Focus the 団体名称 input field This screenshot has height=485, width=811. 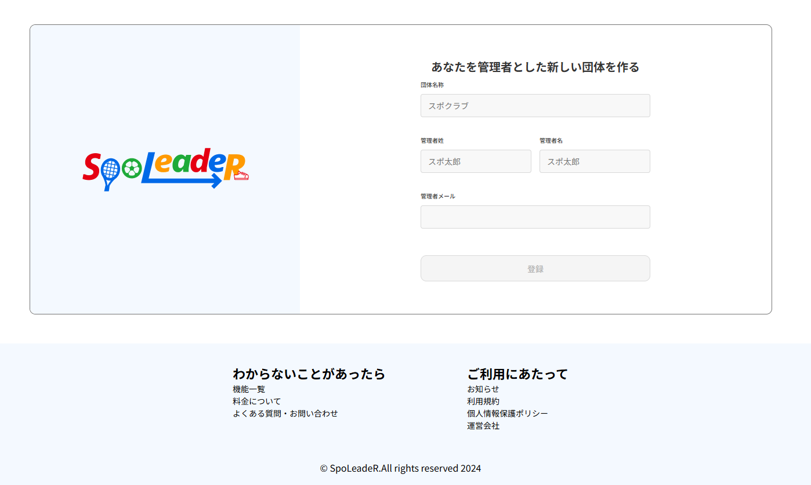coord(535,106)
